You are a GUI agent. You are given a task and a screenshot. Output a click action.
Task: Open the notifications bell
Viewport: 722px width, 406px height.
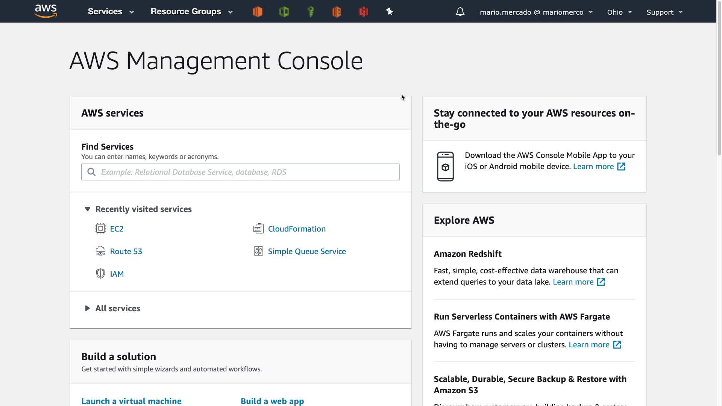pos(460,12)
